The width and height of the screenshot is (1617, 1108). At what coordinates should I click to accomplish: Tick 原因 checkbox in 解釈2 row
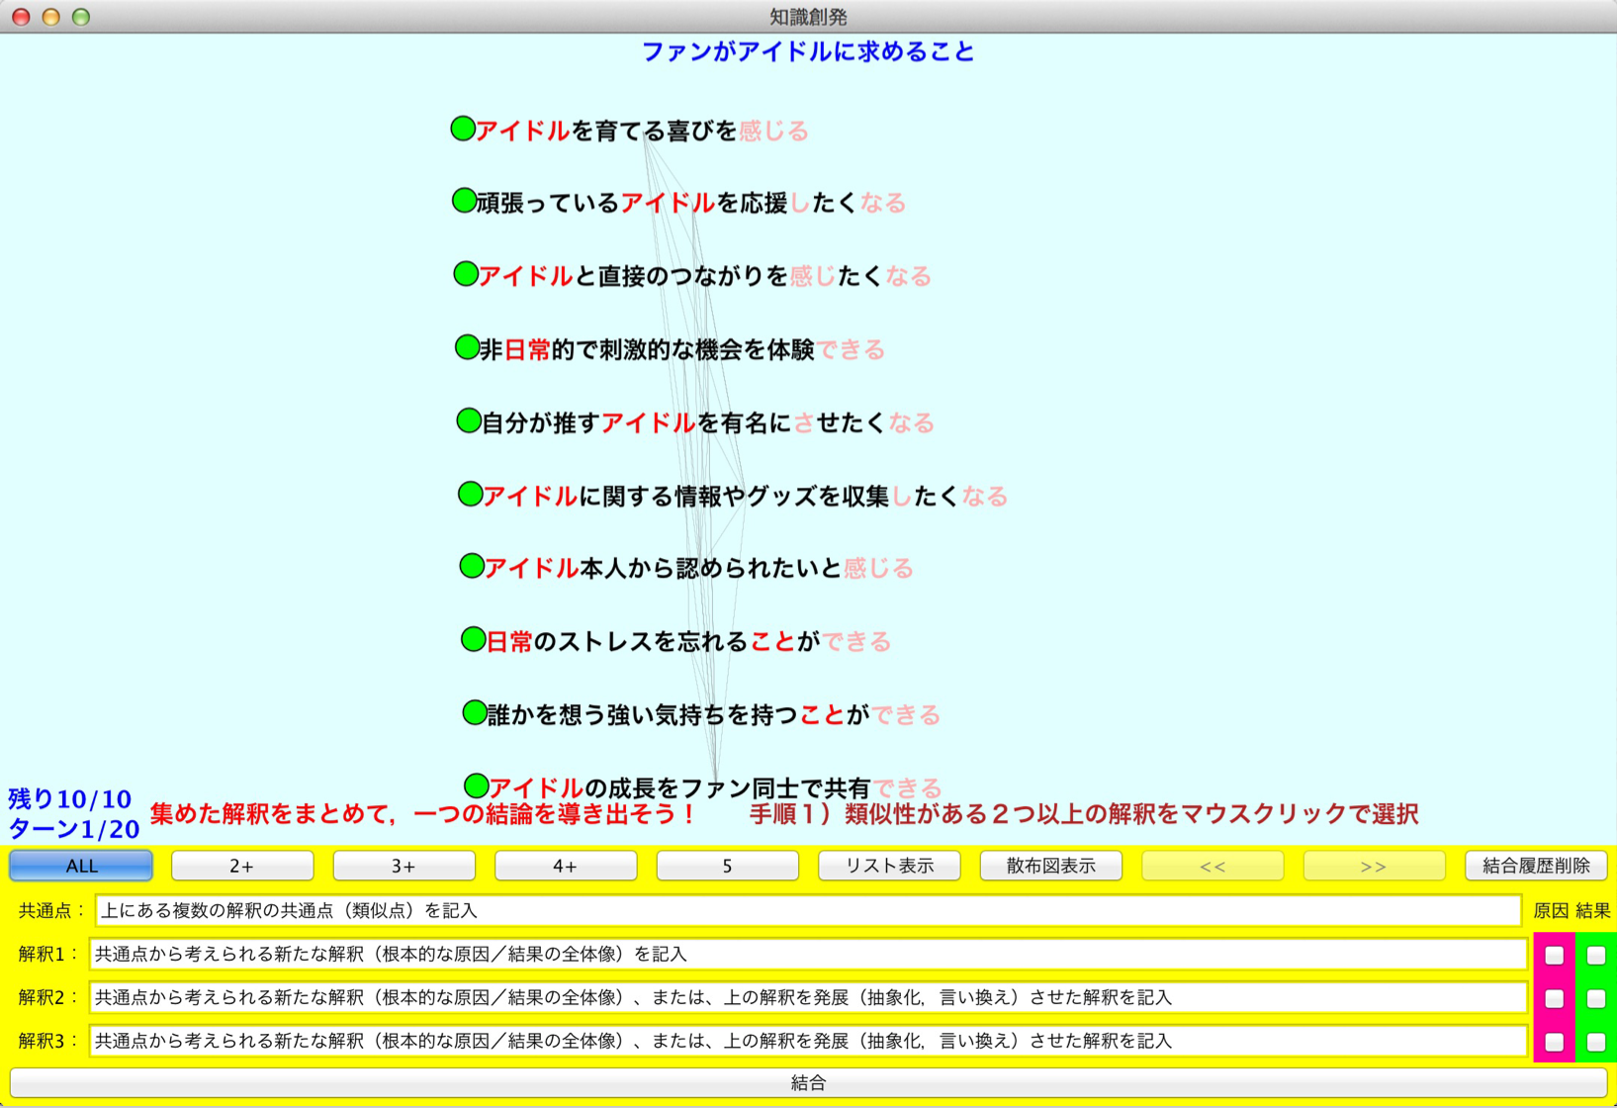point(1554,998)
